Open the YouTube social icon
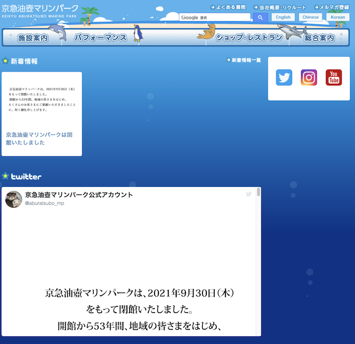This screenshot has height=344, width=355. [334, 77]
